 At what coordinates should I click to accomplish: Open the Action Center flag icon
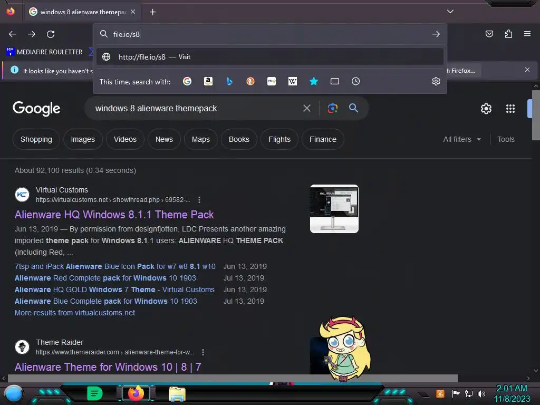tap(456, 393)
